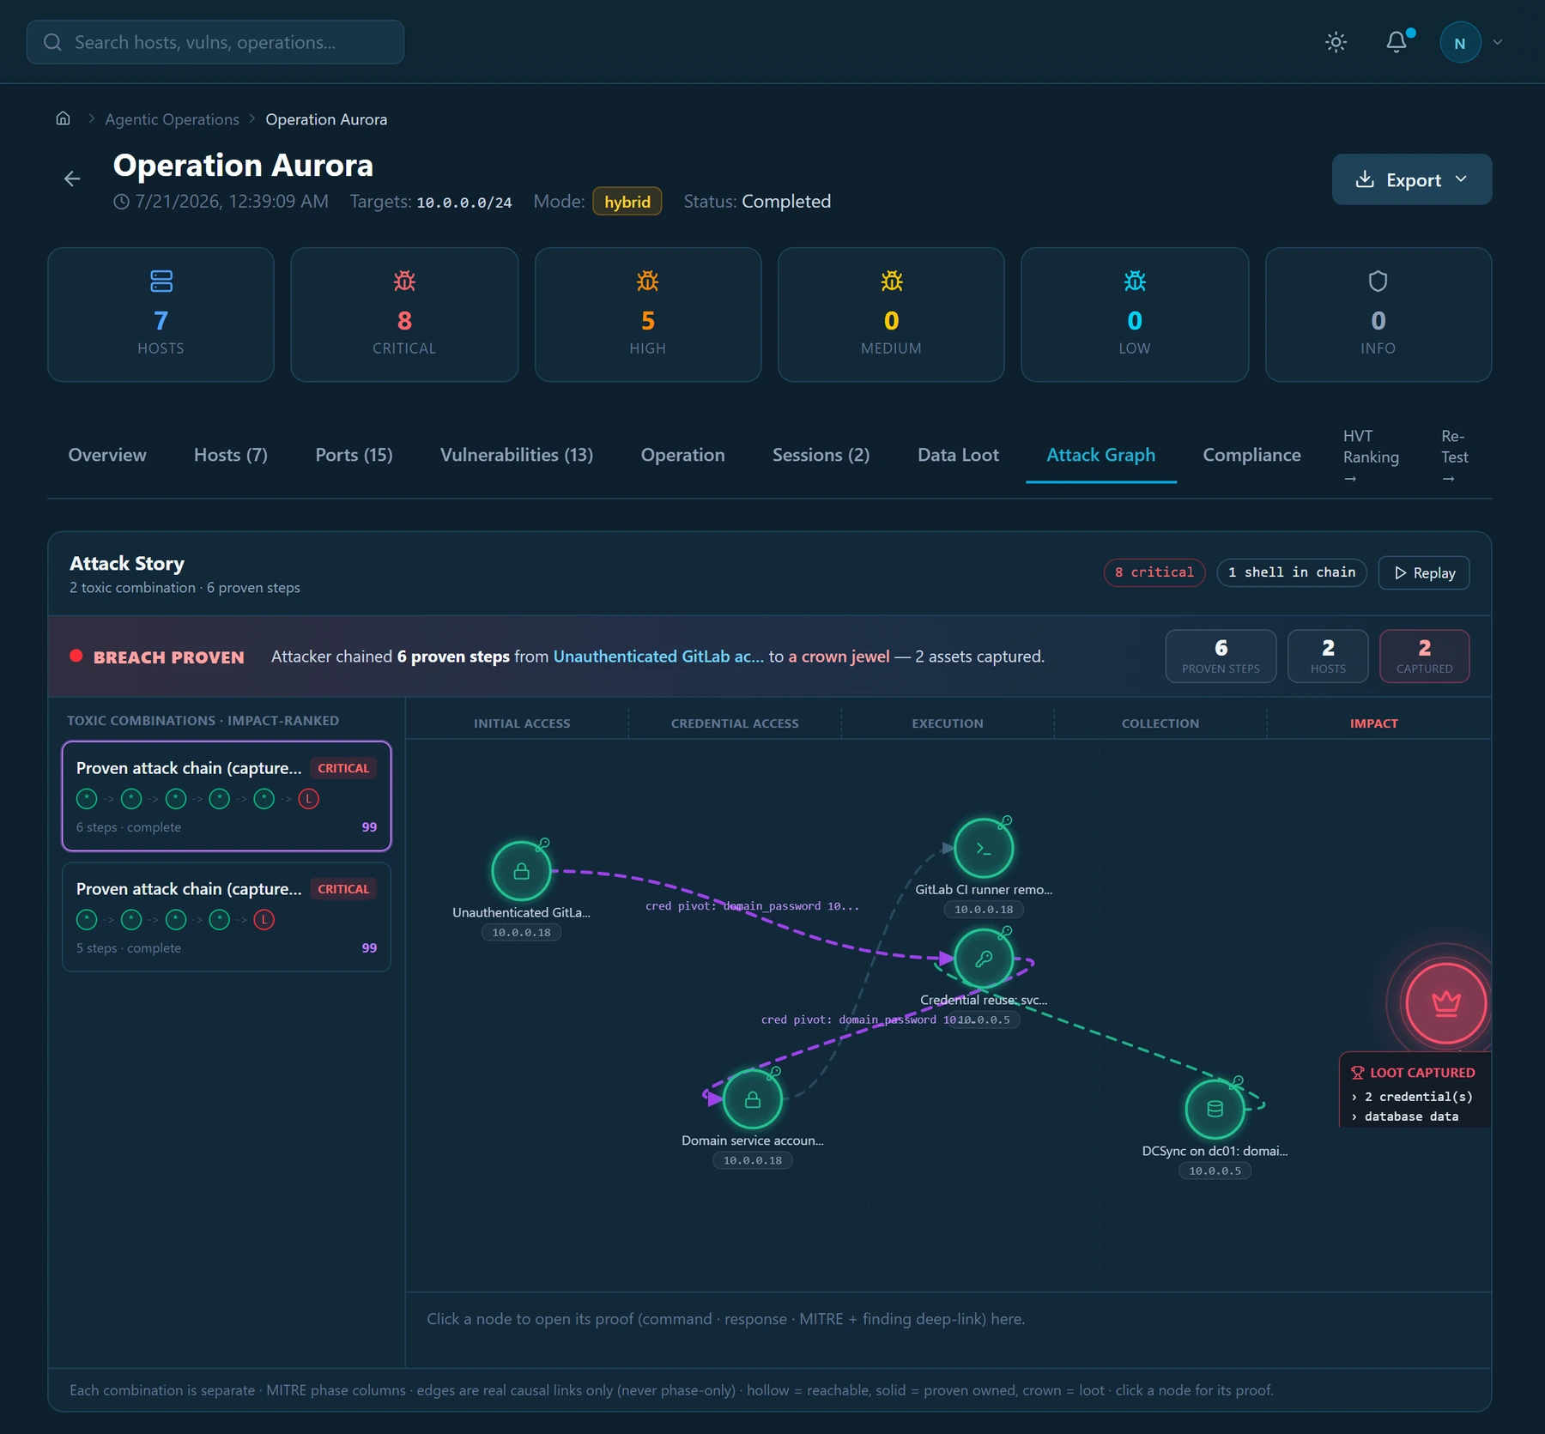1545x1434 pixels.
Task: Click the Credential reuse key node
Action: click(984, 958)
